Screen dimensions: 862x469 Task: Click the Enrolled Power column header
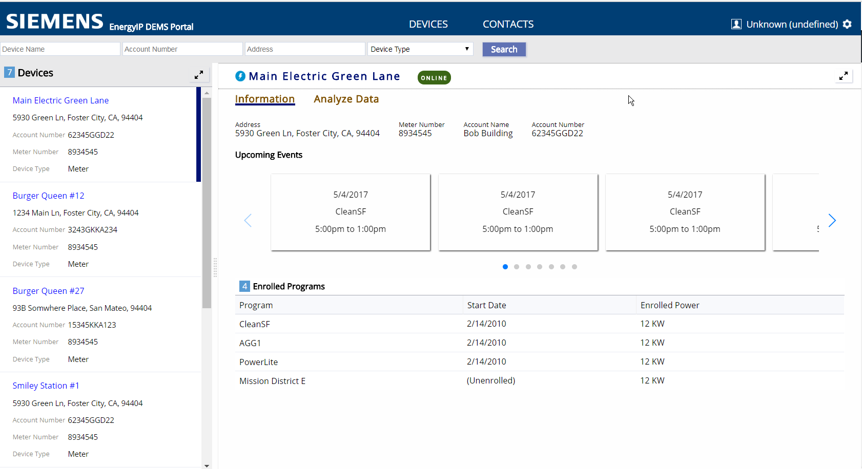[740, 305]
